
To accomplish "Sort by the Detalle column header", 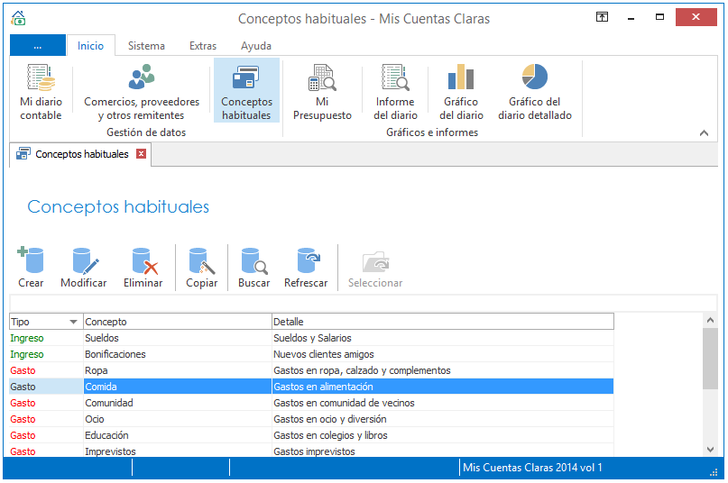I will (x=442, y=322).
